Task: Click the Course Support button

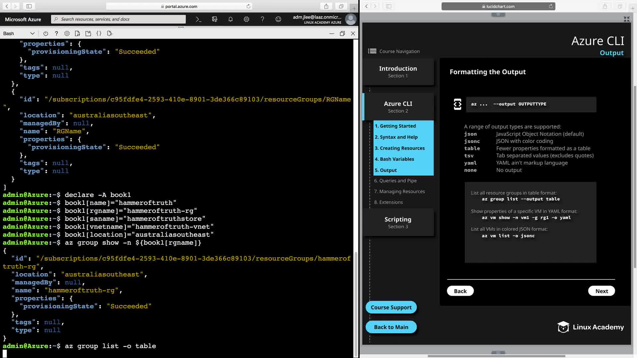Action: click(x=391, y=307)
